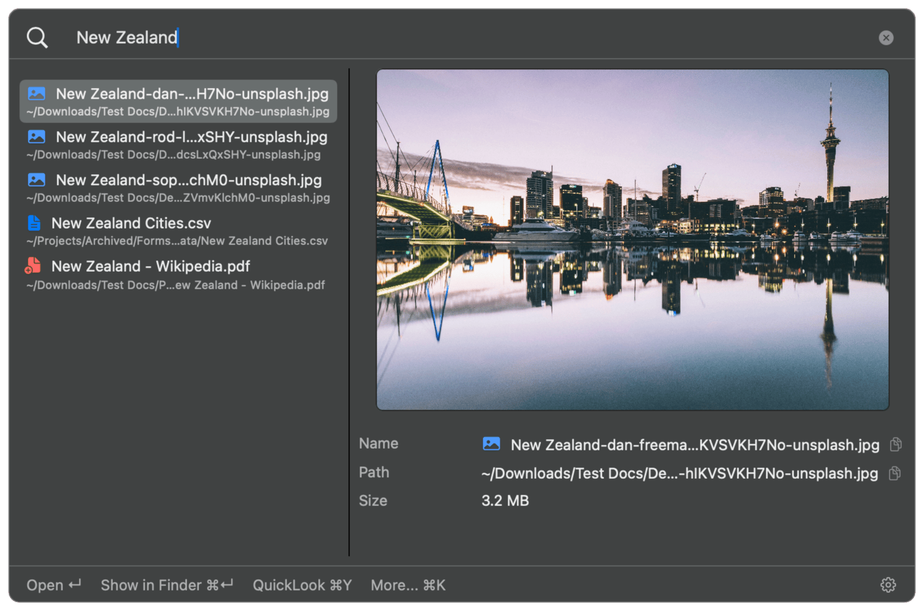Select the New Zealand - Wikipedia.pdf result

click(x=178, y=275)
